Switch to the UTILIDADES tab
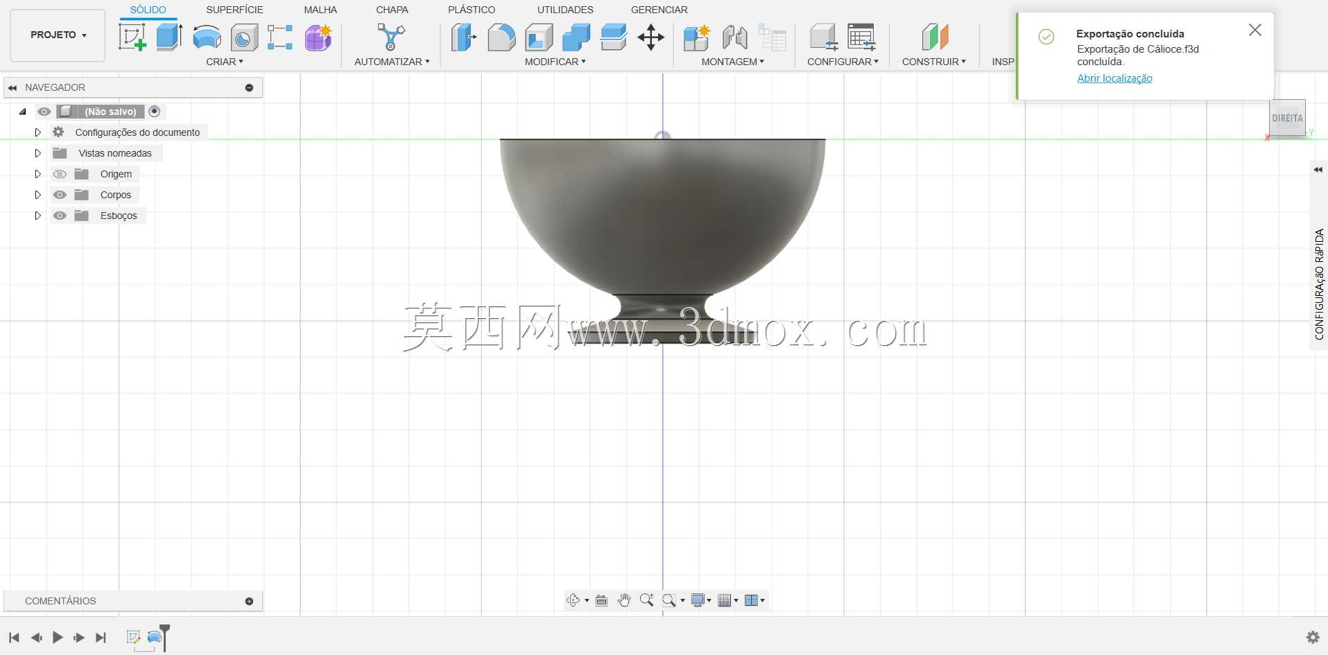The image size is (1328, 655). pos(565,10)
